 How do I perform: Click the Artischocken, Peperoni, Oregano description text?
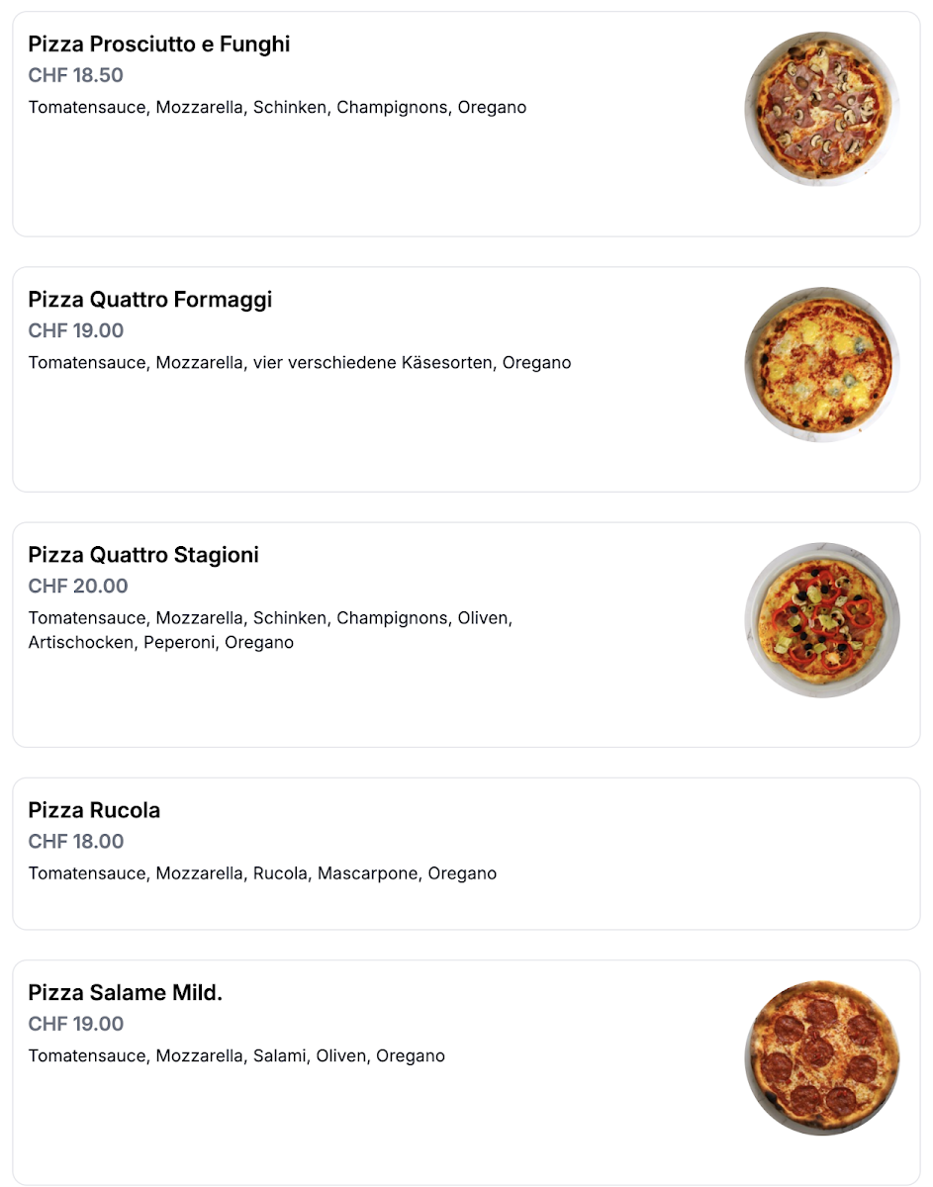(160, 643)
